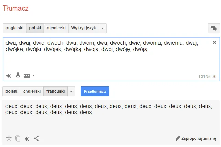This screenshot has height=147, width=221.
Task: Click the pencil icon to suggest edit
Action: (178, 138)
